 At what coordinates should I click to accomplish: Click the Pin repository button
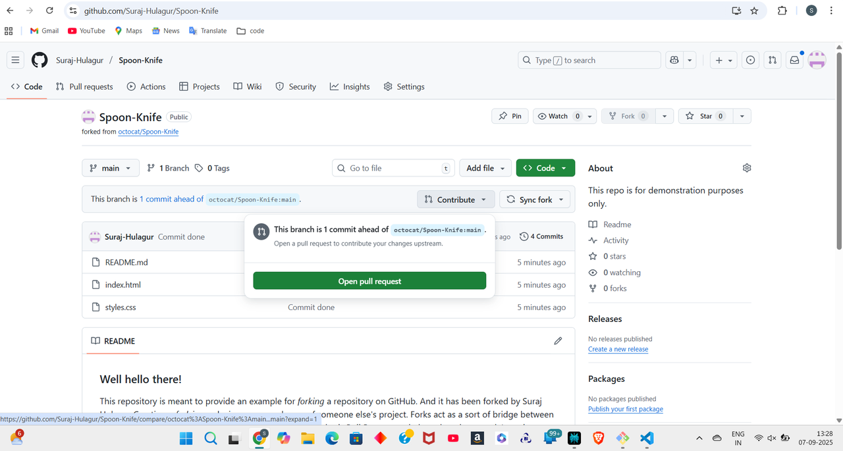click(x=510, y=116)
